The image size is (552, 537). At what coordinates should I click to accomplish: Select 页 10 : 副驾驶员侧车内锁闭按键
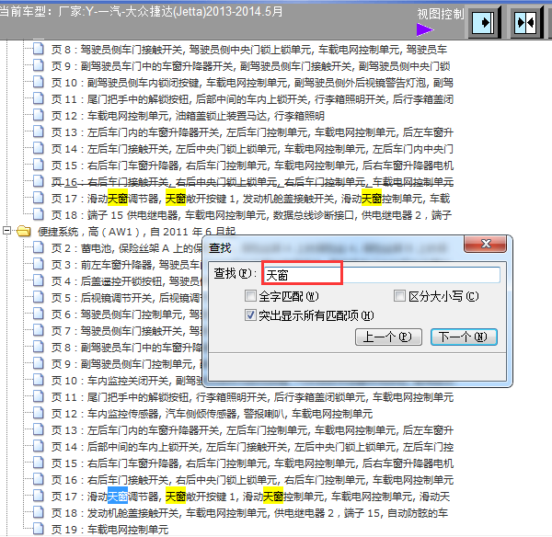[252, 83]
